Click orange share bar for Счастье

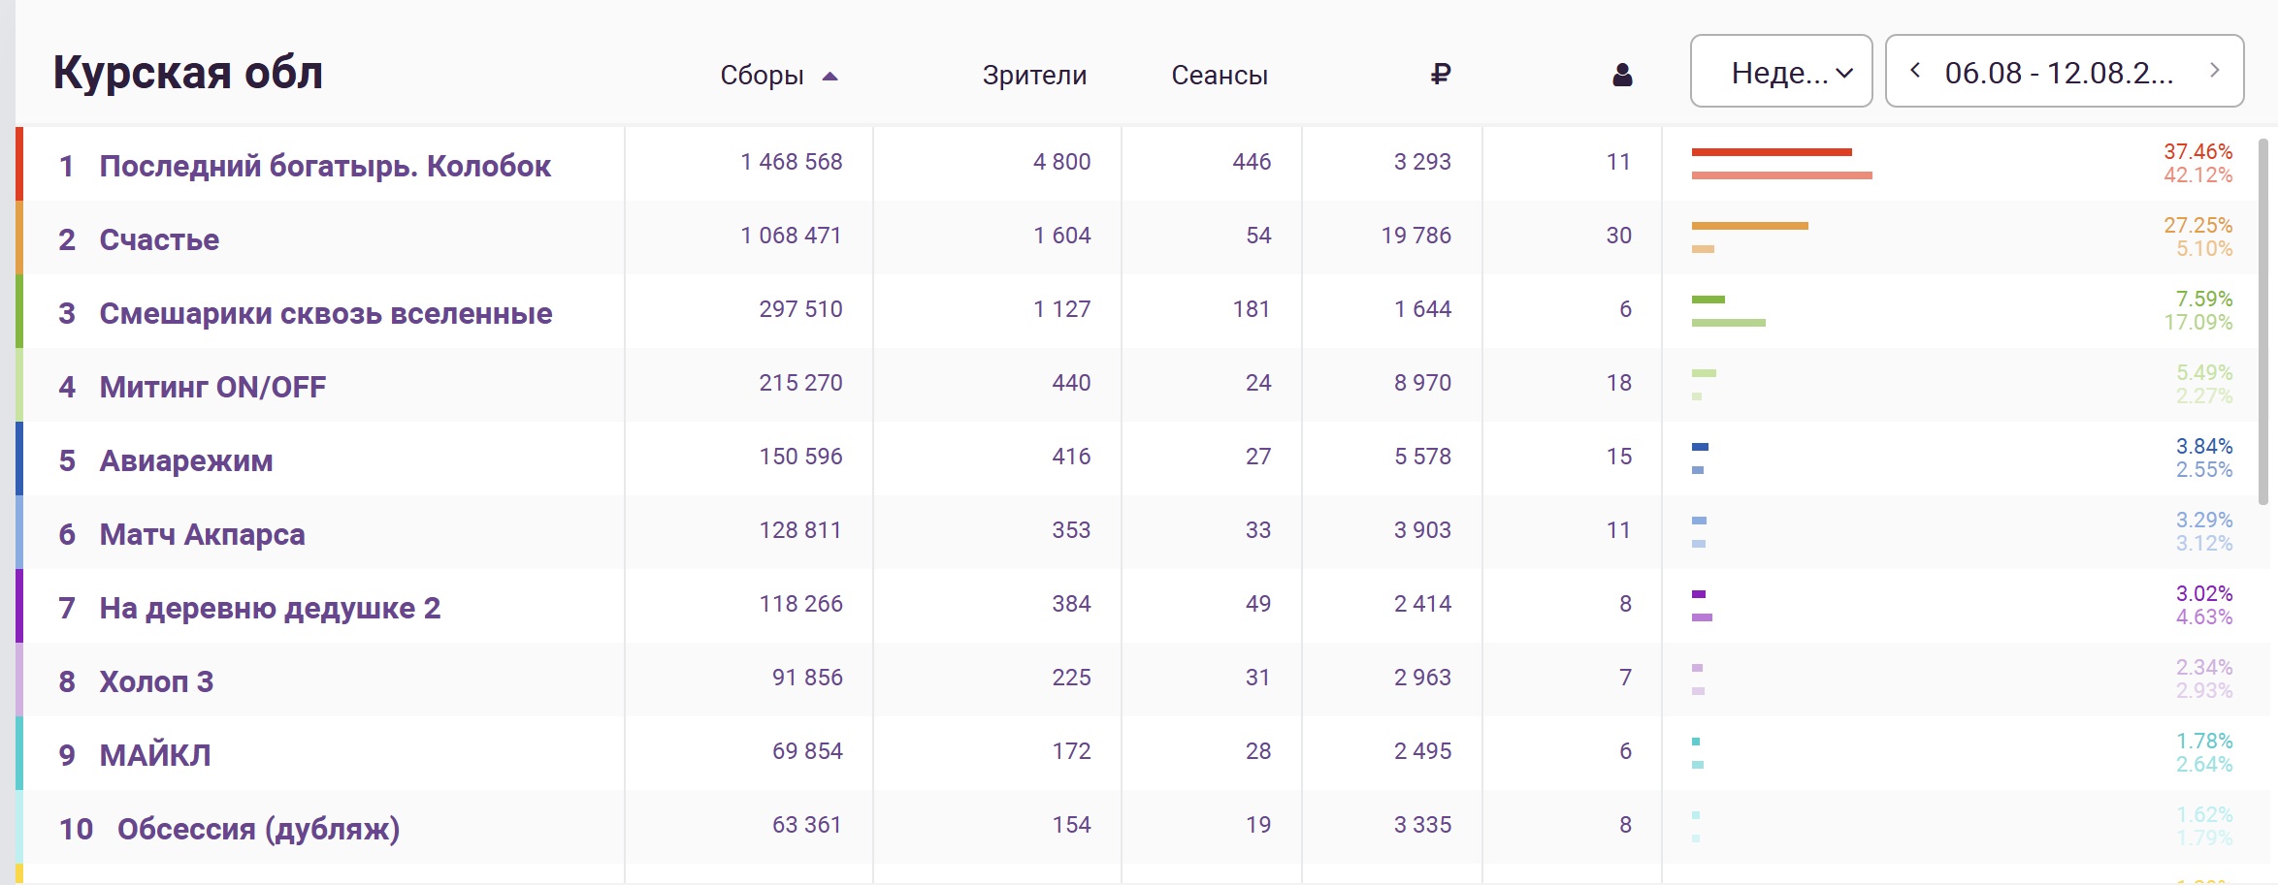tap(1750, 226)
